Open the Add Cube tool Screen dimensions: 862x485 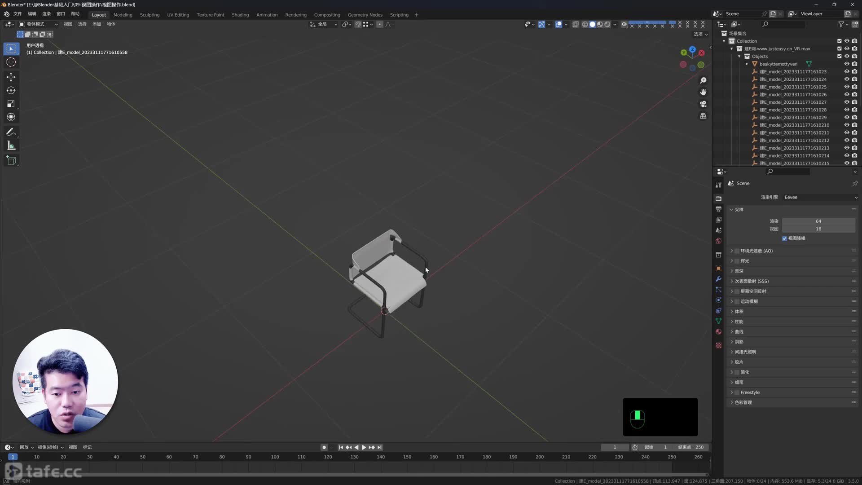(x=11, y=160)
